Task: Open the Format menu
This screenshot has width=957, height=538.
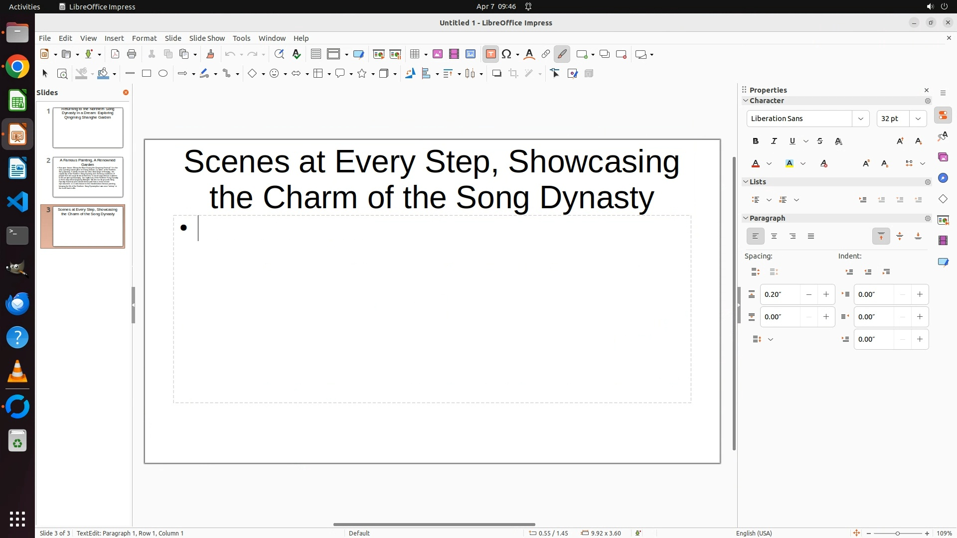Action: [x=144, y=38]
